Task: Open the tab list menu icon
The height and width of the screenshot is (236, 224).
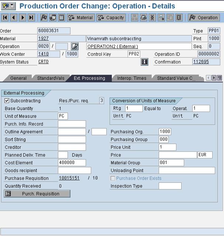Action: pos(220,78)
